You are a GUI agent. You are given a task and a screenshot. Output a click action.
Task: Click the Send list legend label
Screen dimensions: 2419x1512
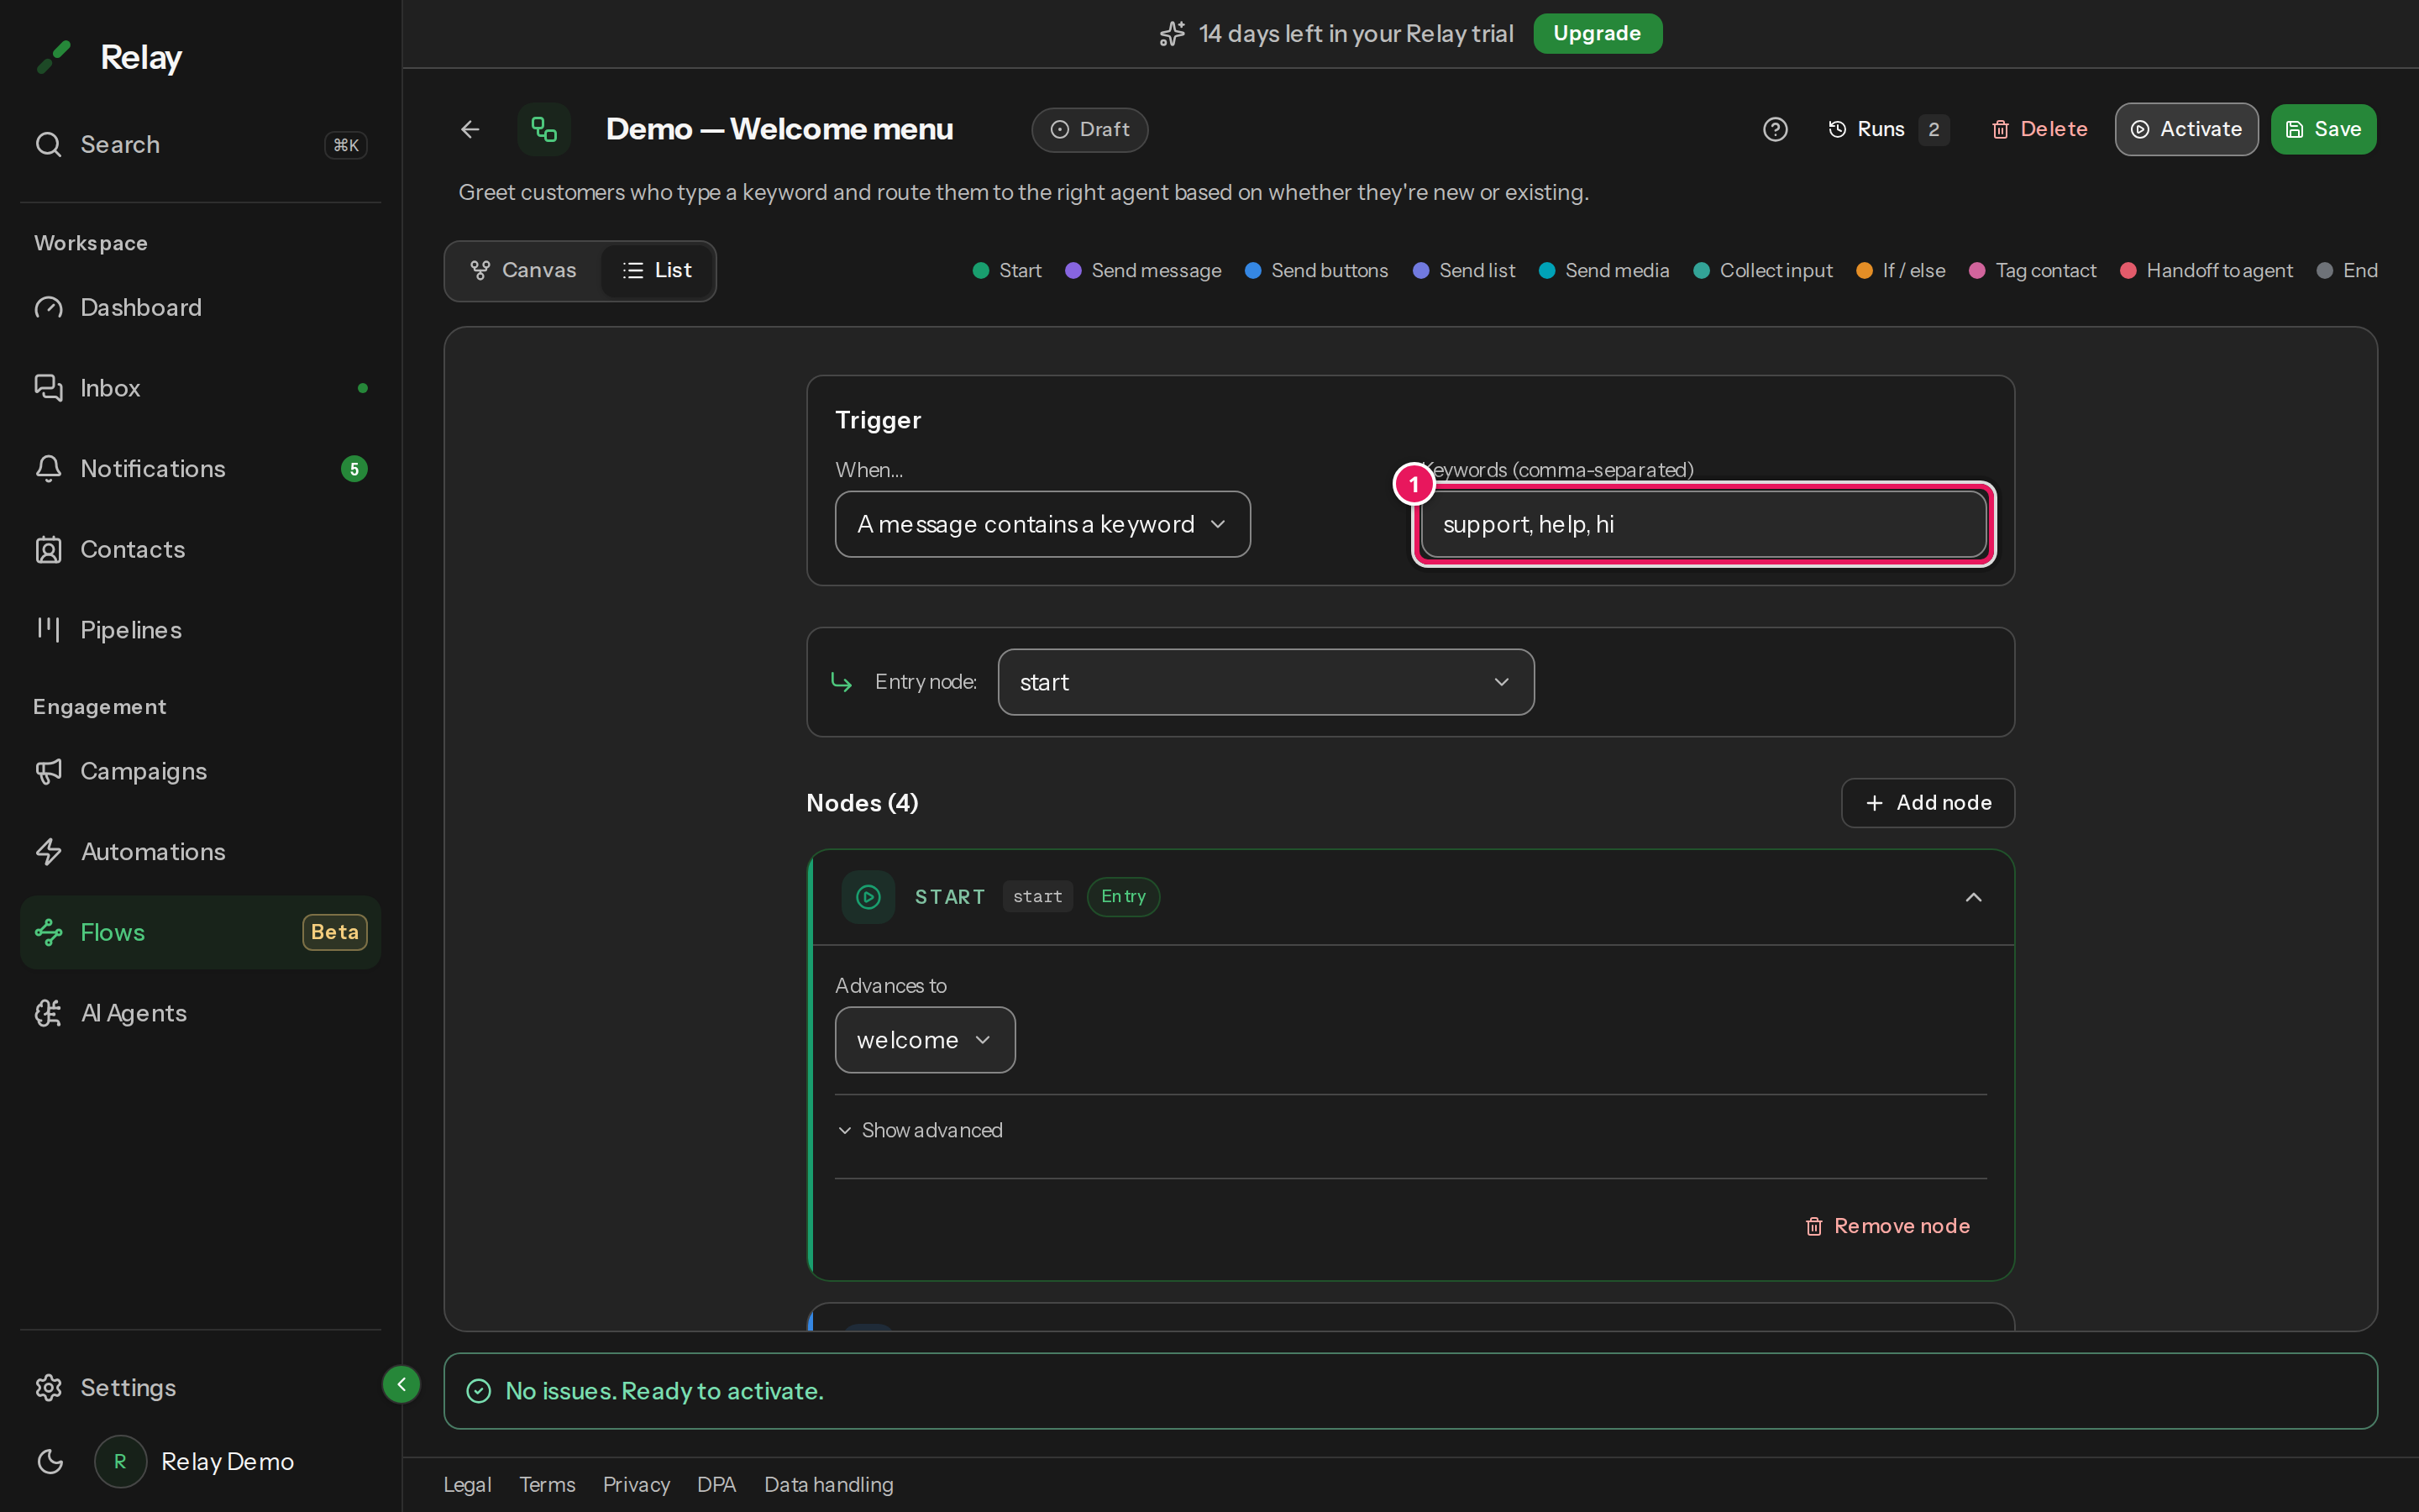(1477, 270)
